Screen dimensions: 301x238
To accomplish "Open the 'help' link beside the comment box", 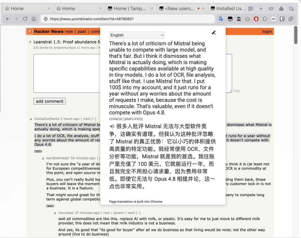I will coord(237,91).
